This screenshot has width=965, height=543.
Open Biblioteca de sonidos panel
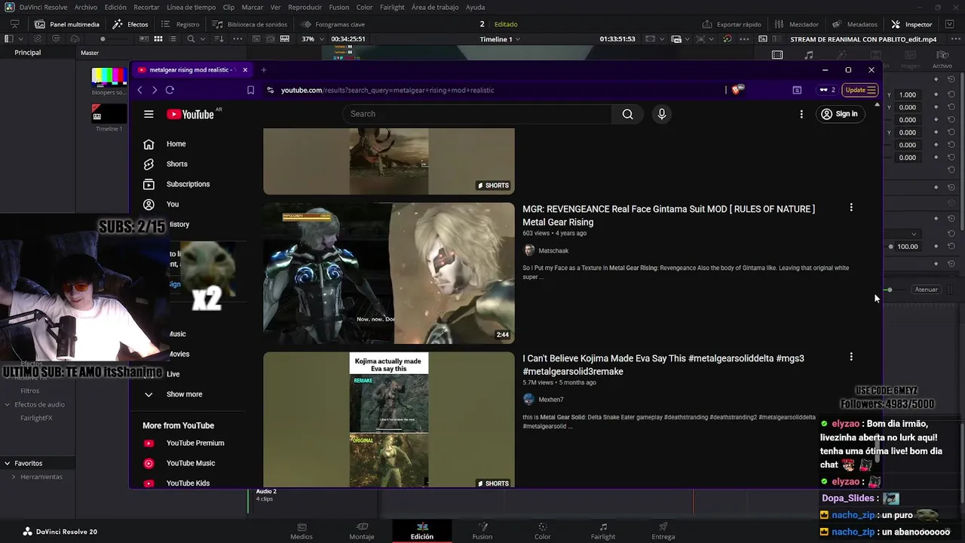[x=250, y=24]
